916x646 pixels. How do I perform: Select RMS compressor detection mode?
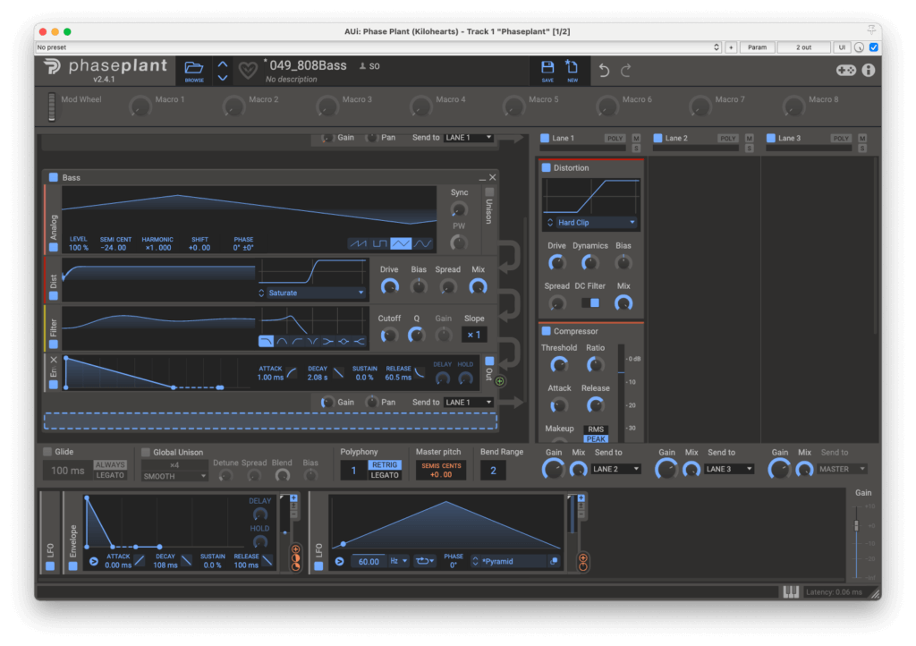coord(596,429)
